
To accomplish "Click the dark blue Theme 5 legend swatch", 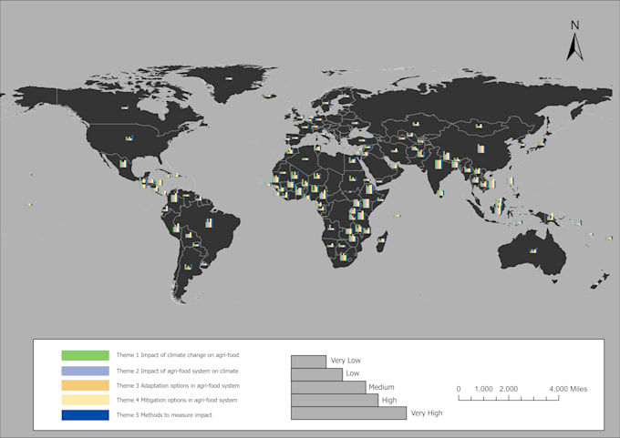I will tap(85, 414).
